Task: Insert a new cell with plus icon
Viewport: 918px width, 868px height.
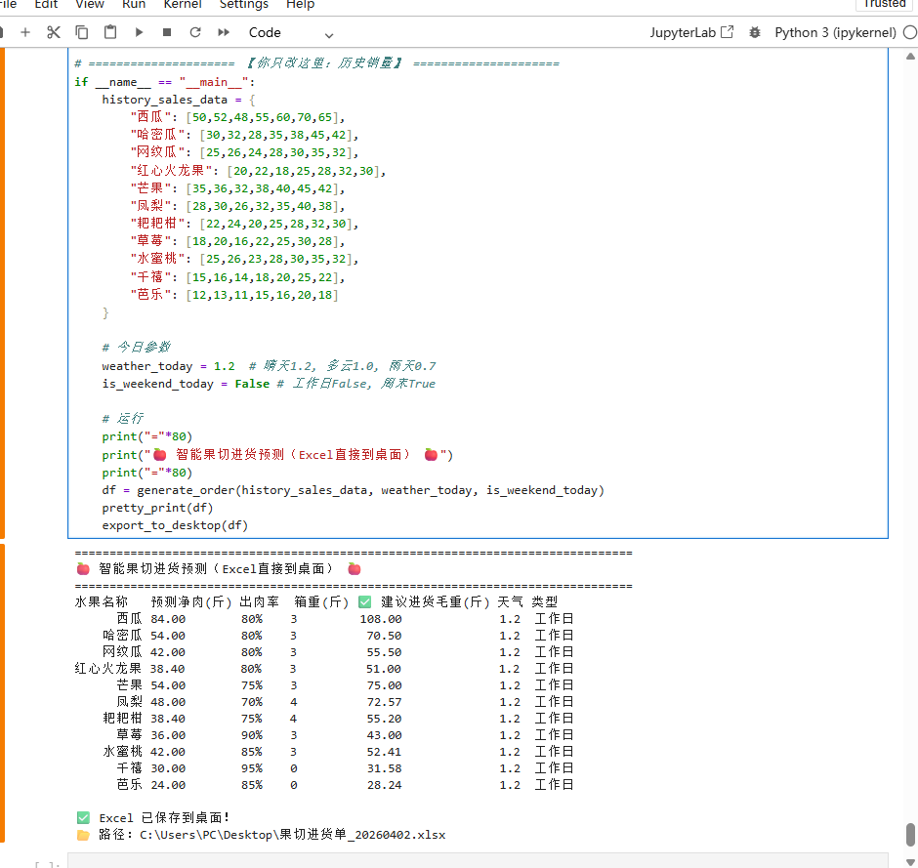Action: pyautogui.click(x=25, y=32)
